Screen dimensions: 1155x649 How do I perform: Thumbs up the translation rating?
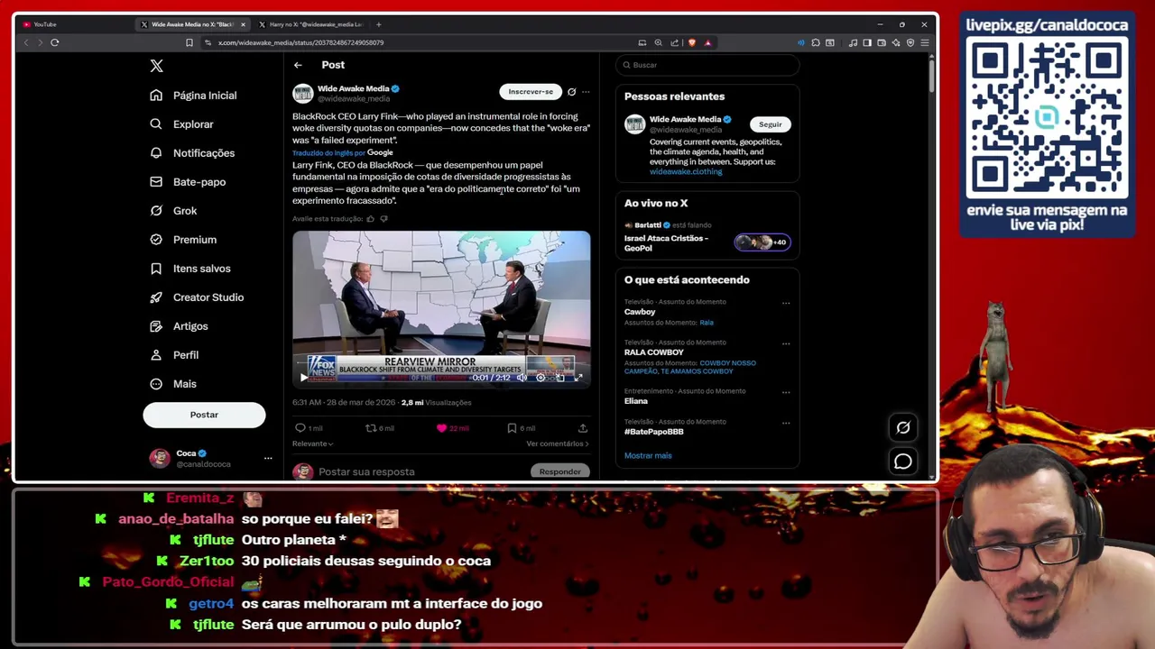(x=370, y=219)
